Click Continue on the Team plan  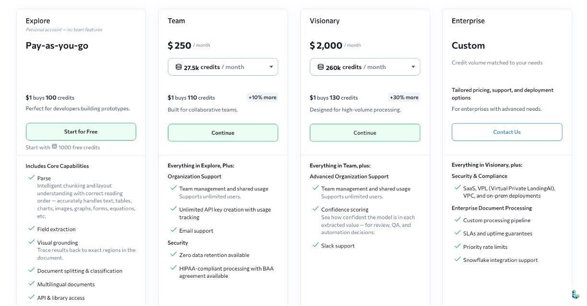[223, 133]
